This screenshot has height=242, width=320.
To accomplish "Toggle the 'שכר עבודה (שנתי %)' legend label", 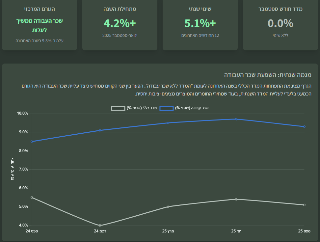I will coord(192,108).
